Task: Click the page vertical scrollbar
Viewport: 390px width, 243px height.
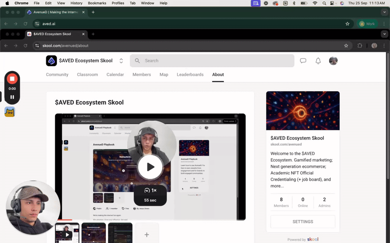Action: pos(388,117)
